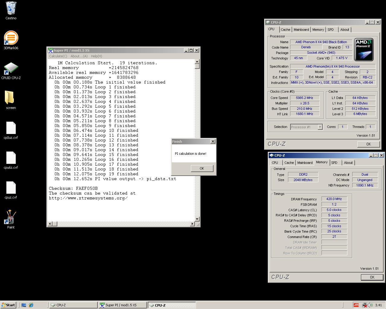Switch to first CPU-Z taskbar button
The height and width of the screenshot is (309, 386).
(x=73, y=305)
